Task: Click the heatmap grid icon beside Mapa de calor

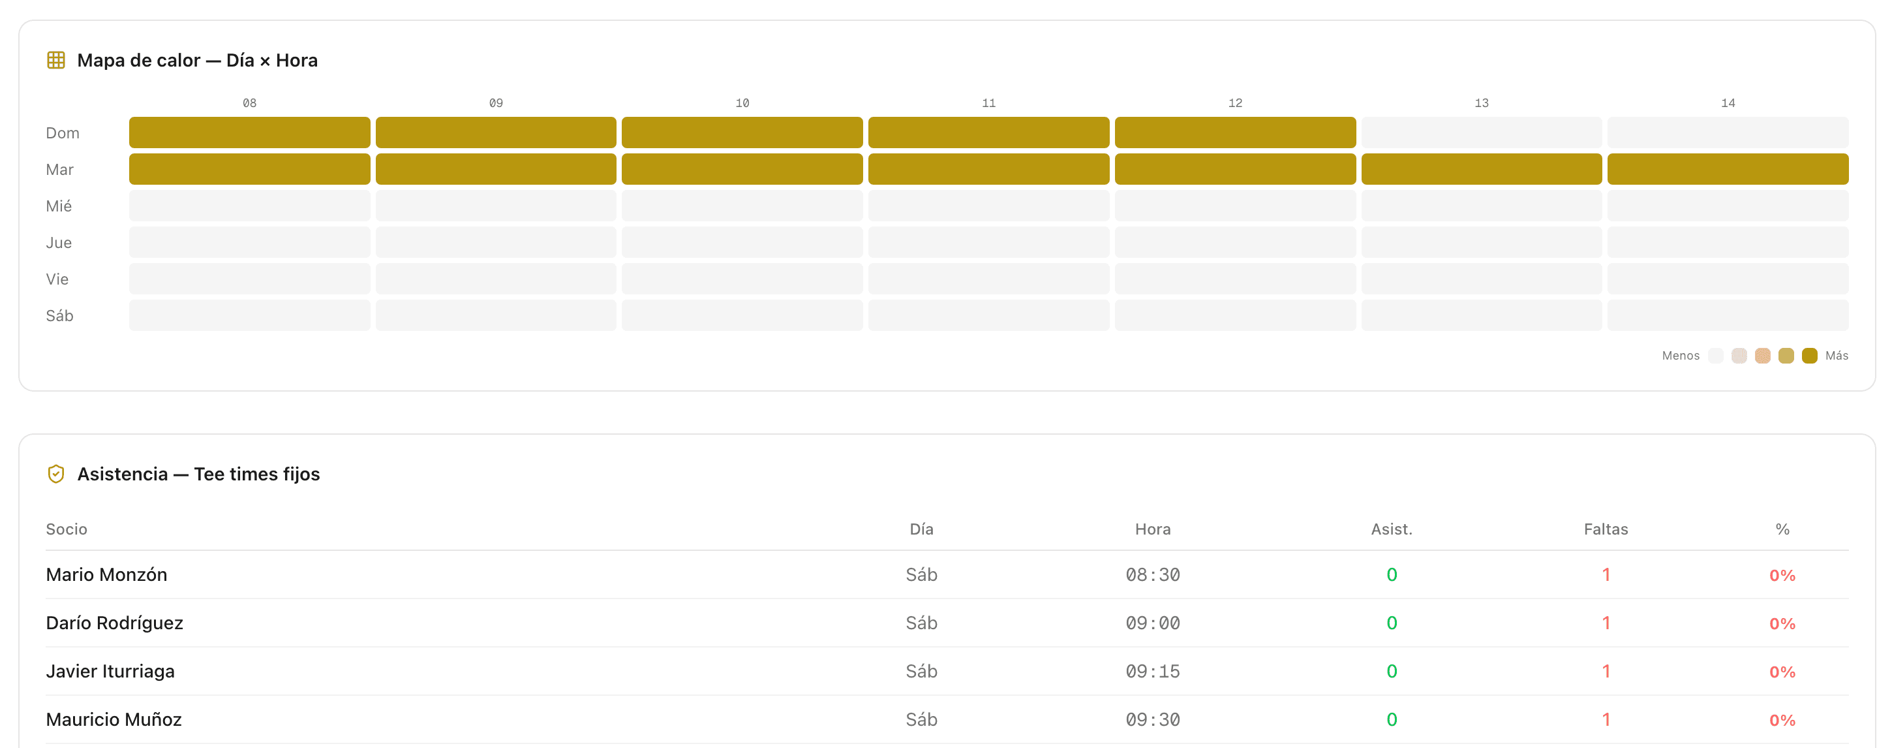Action: (x=56, y=60)
